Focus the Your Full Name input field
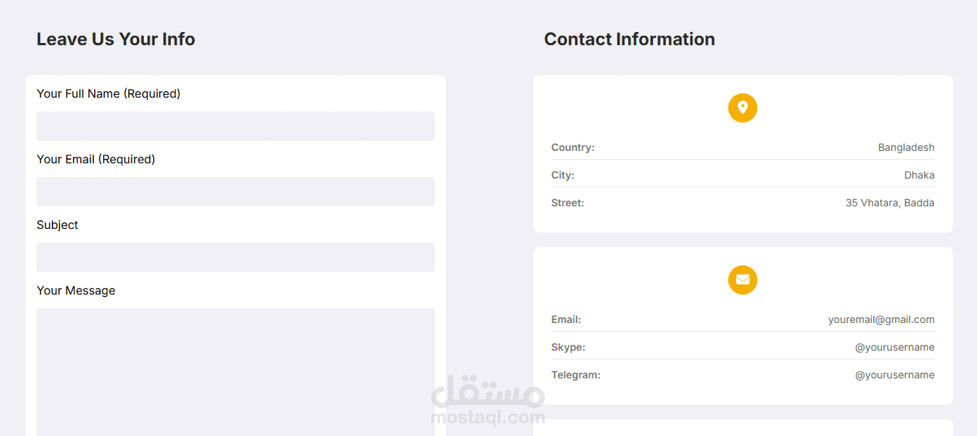This screenshot has height=436, width=977. coord(236,126)
